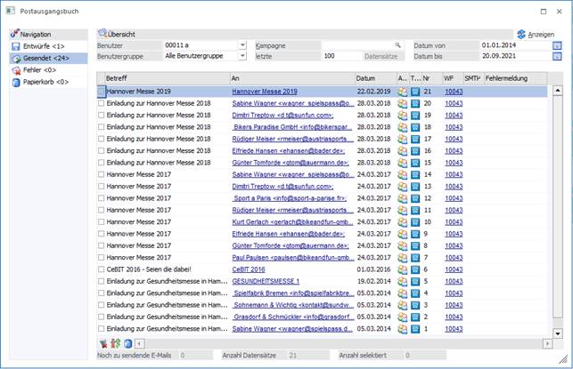This screenshot has width=573, height=369.
Task: Click the Anzeigen refresh icon
Action: coord(522,34)
